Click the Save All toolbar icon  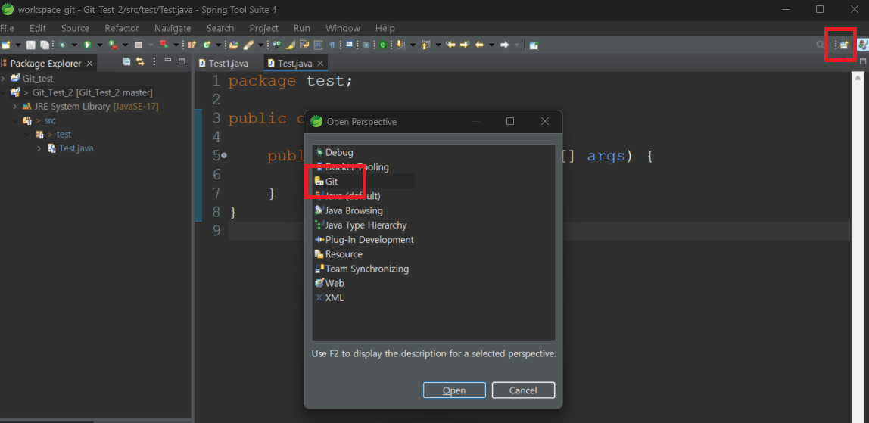coord(45,45)
